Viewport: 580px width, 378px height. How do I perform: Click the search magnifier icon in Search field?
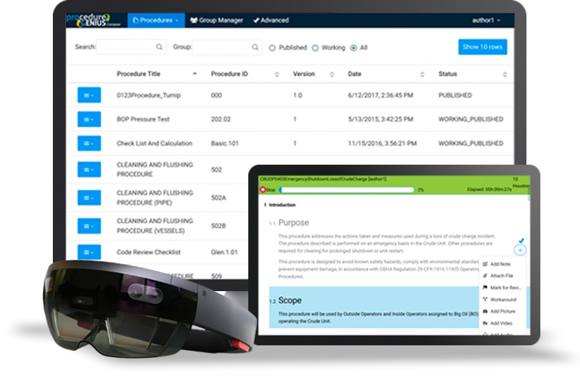pyautogui.click(x=159, y=47)
